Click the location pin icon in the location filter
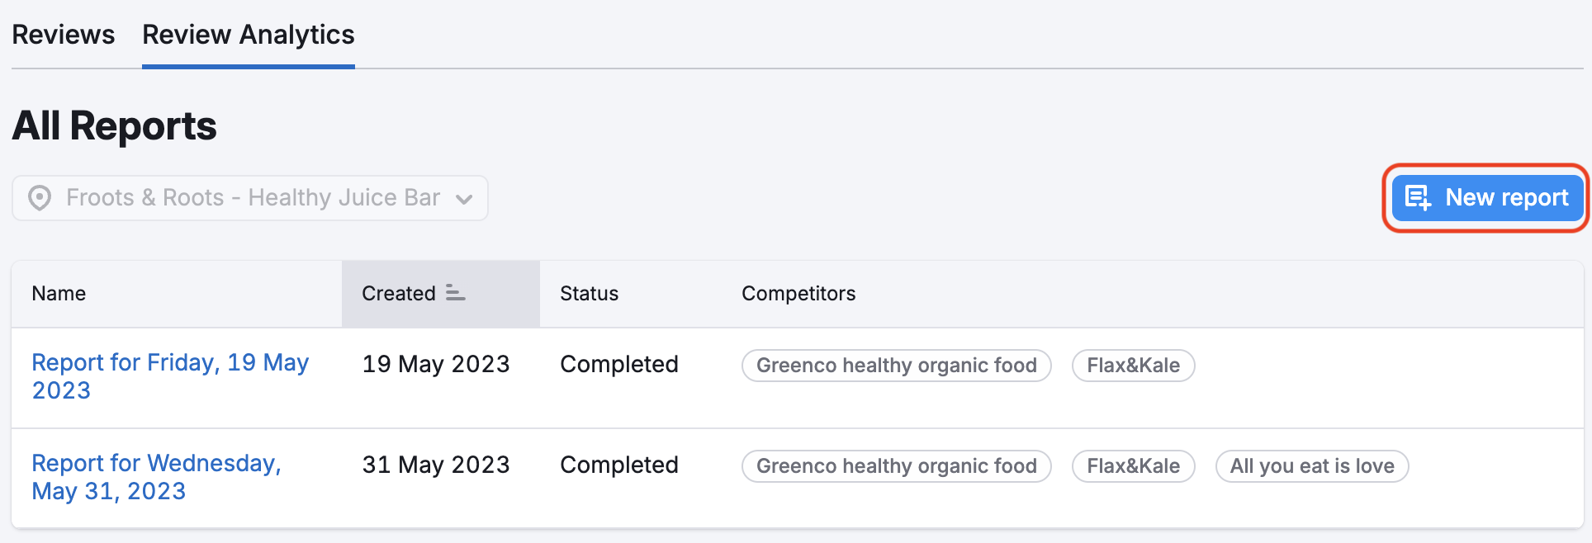The height and width of the screenshot is (543, 1592). tap(40, 198)
